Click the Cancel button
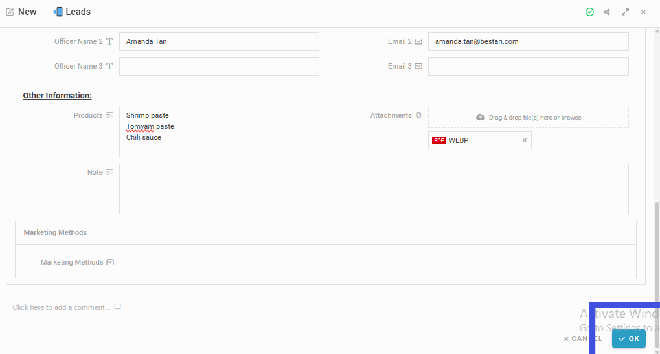 click(x=583, y=338)
